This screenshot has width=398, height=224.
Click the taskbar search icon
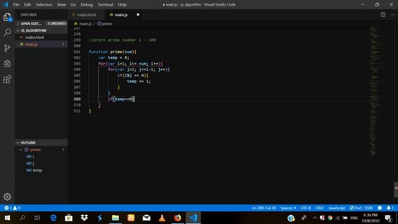click(22, 218)
